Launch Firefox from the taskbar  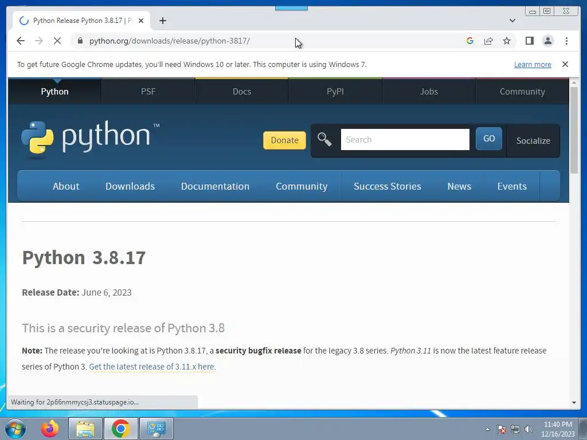click(50, 429)
